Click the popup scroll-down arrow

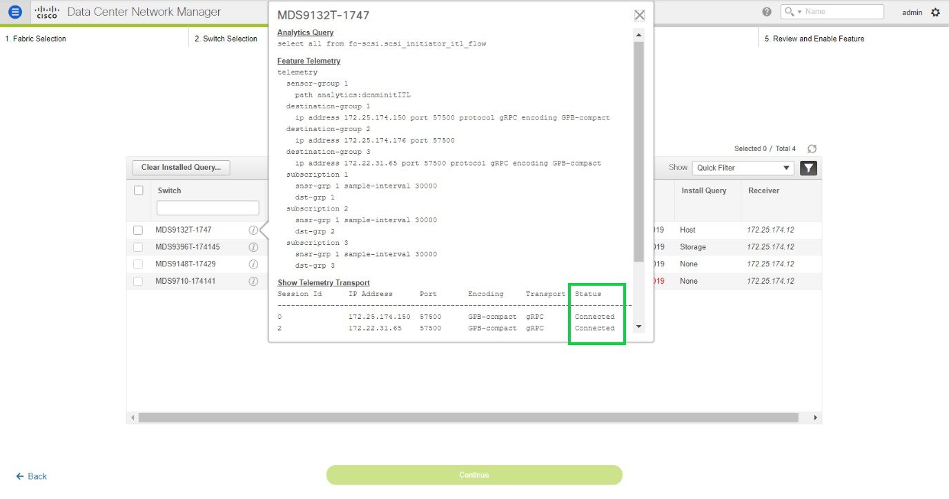(638, 326)
